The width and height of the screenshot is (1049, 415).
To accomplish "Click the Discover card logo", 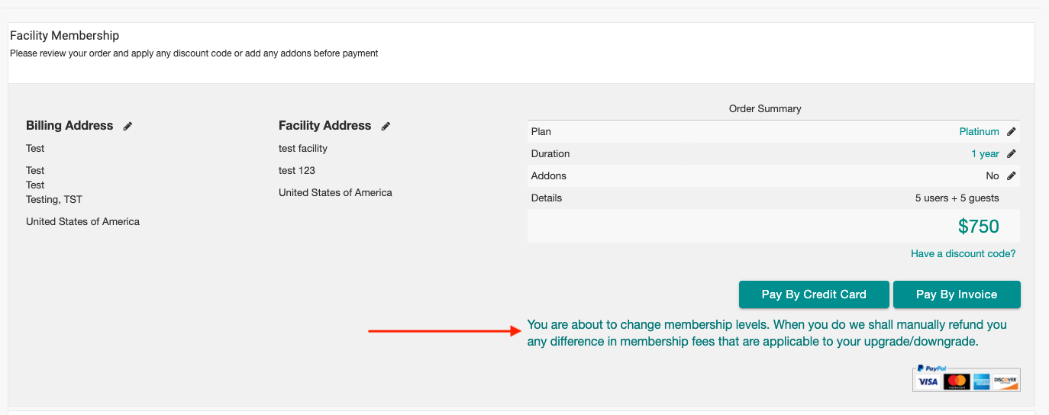I will point(1005,381).
